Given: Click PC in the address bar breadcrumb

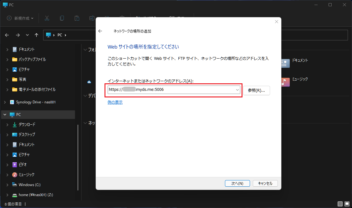Looking at the screenshot, I should click(60, 35).
